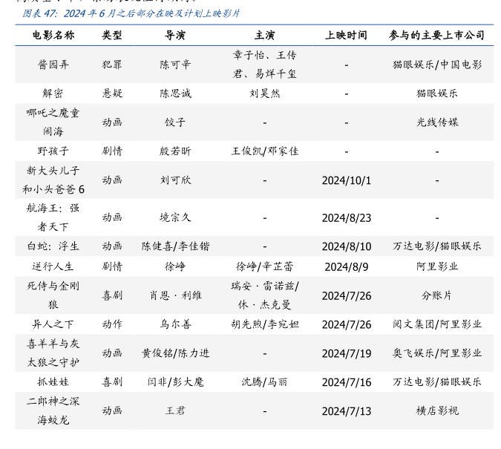Click the "类型" column header
The width and height of the screenshot is (501, 449).
(112, 35)
